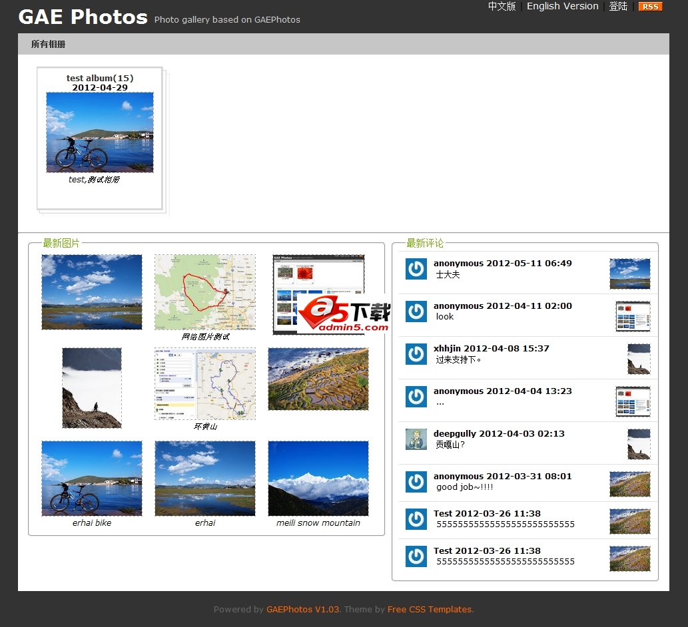
Task: Click the orange RSS feed icon
Action: coord(650,7)
